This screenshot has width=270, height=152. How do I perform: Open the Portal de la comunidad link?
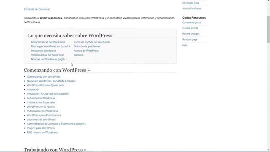37,9
